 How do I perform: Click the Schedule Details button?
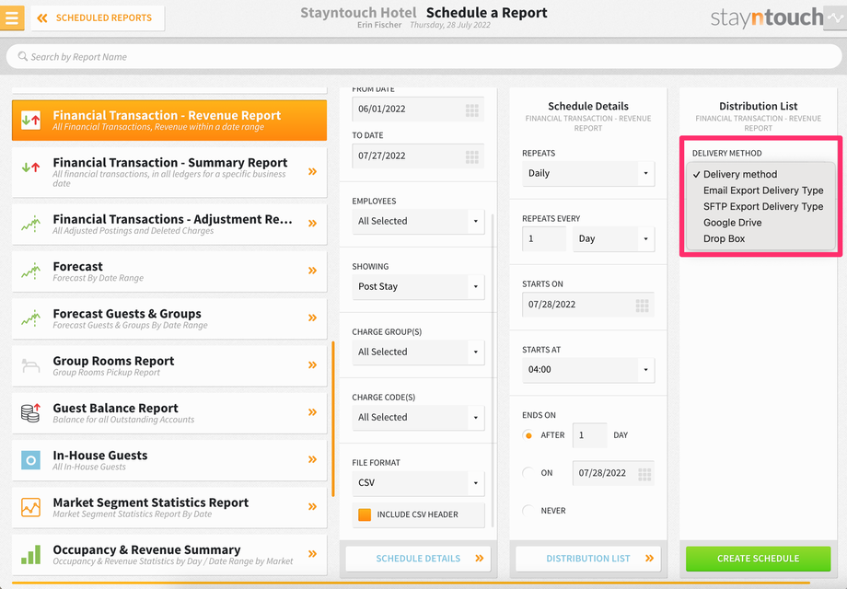click(418, 559)
